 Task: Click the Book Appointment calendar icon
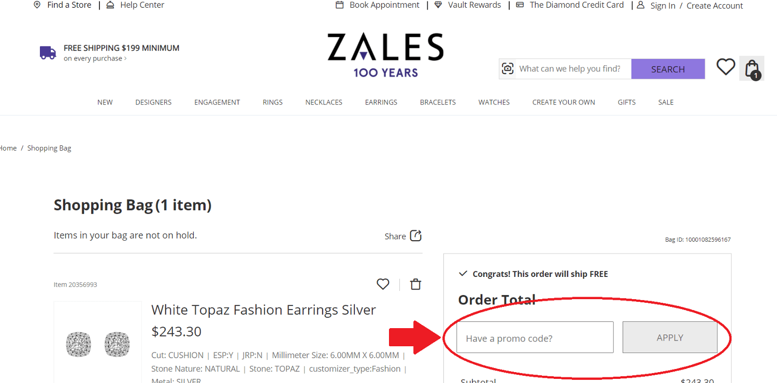coord(339,5)
